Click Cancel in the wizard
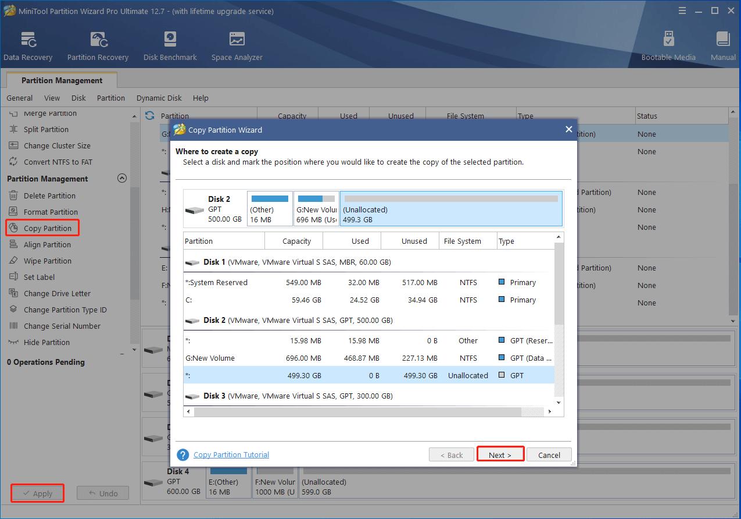 point(549,455)
